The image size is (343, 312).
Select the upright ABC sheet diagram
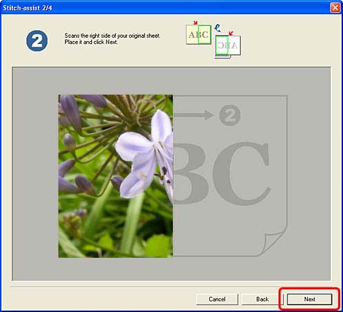198,34
